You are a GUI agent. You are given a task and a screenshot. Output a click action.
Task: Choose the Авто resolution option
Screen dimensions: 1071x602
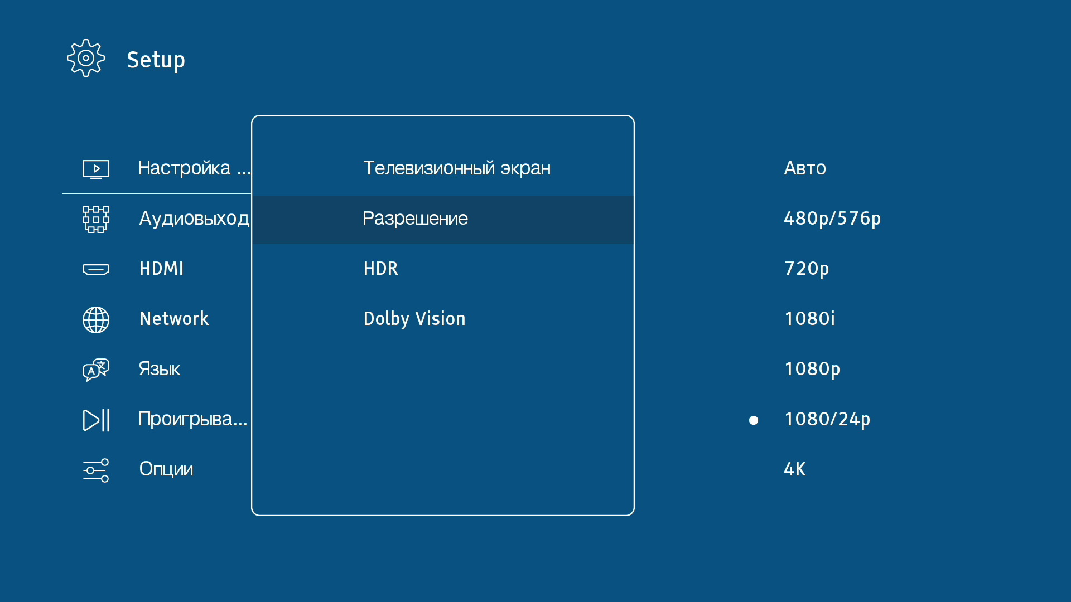[x=804, y=168]
